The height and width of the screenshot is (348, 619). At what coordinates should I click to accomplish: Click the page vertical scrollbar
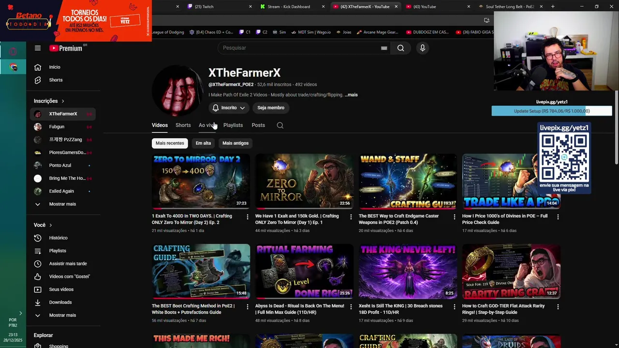[616, 127]
